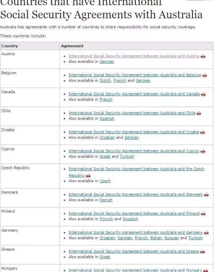Open the Dutch version of Belgium agreement

click(105, 80)
